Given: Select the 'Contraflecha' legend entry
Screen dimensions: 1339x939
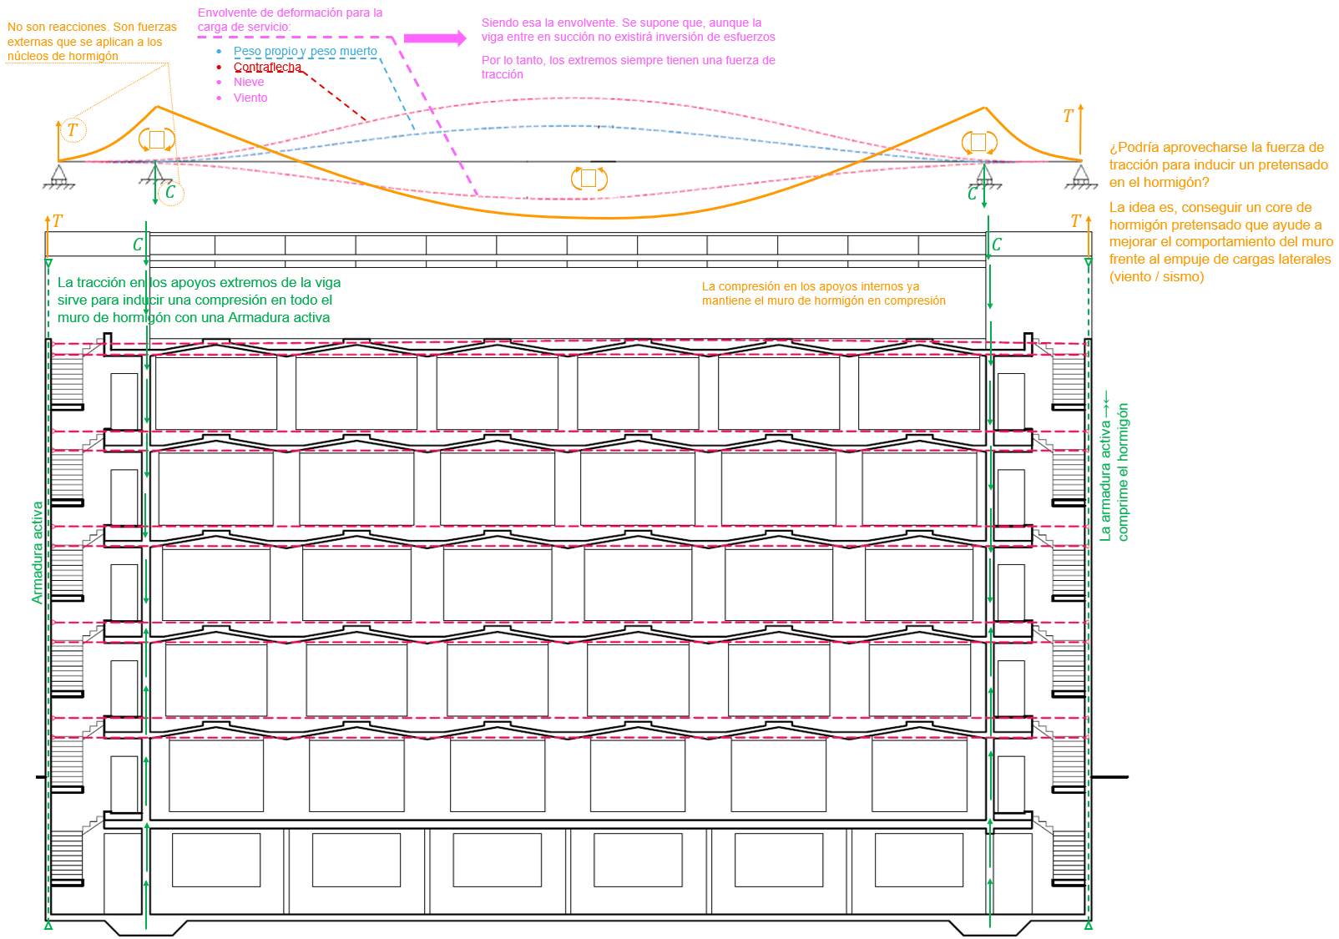Looking at the screenshot, I should pyautogui.click(x=267, y=67).
